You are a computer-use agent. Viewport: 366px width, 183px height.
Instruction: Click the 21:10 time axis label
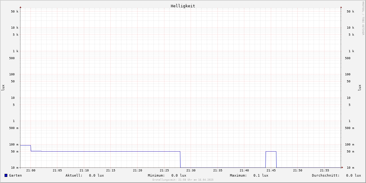tap(84, 170)
